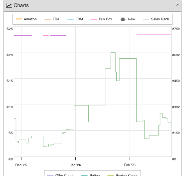The height and width of the screenshot is (176, 185).
Task: Click the Charts panel title
Action: [x=21, y=5]
